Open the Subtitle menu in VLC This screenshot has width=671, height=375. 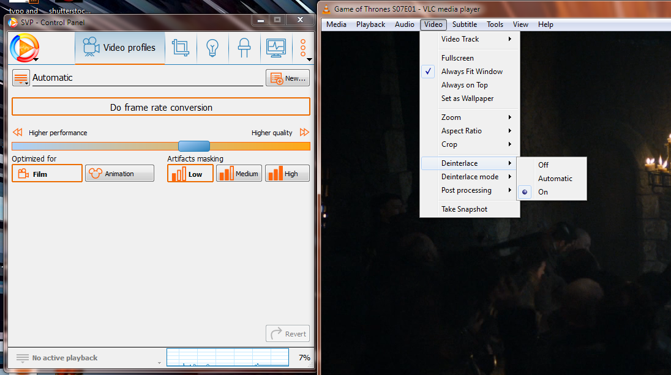[465, 24]
